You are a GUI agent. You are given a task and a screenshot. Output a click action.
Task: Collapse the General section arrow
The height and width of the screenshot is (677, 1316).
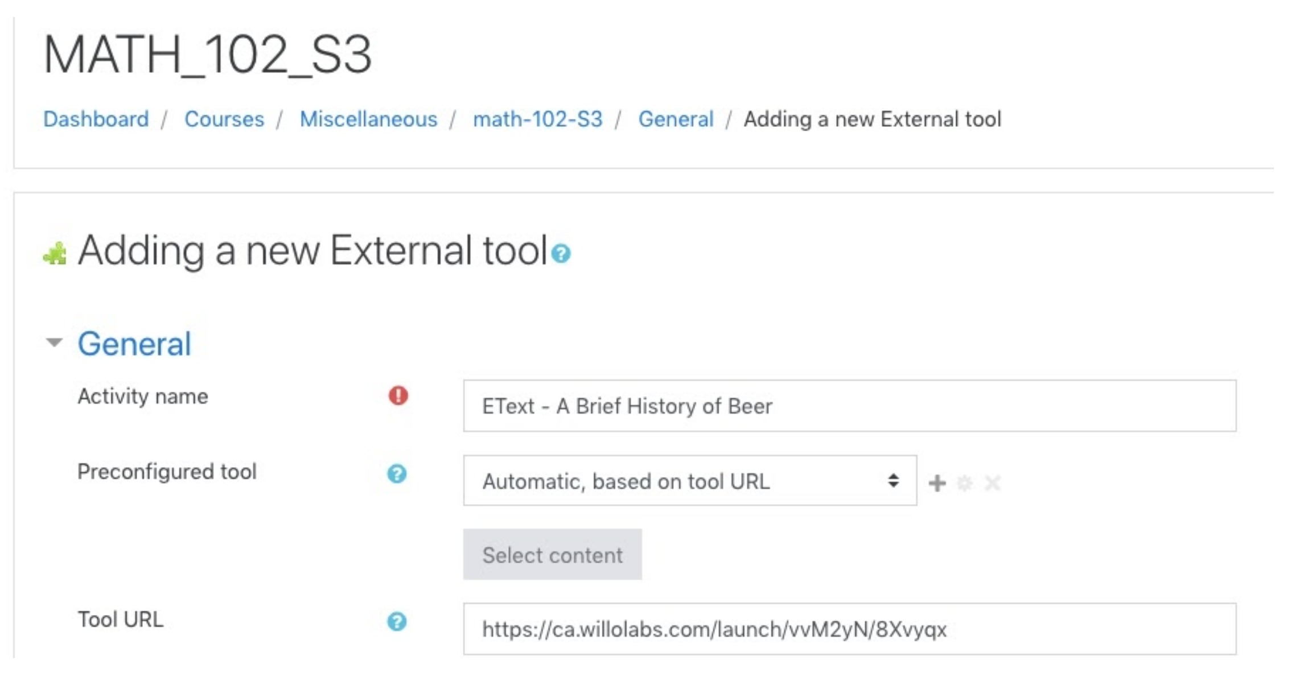coord(54,342)
